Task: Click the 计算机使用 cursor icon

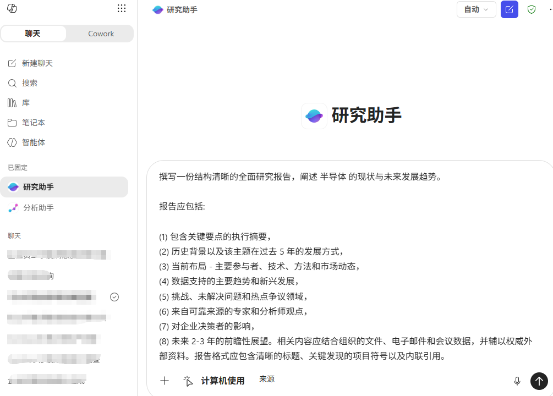Action: tap(188, 381)
